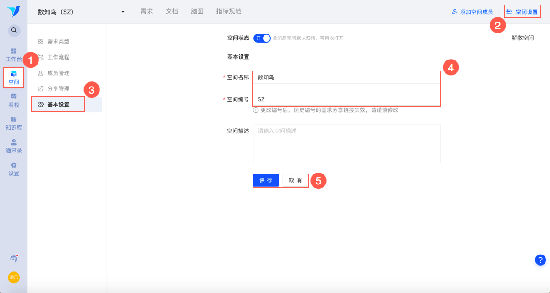Click the 空间描述 text area
550x293 pixels.
click(x=347, y=144)
